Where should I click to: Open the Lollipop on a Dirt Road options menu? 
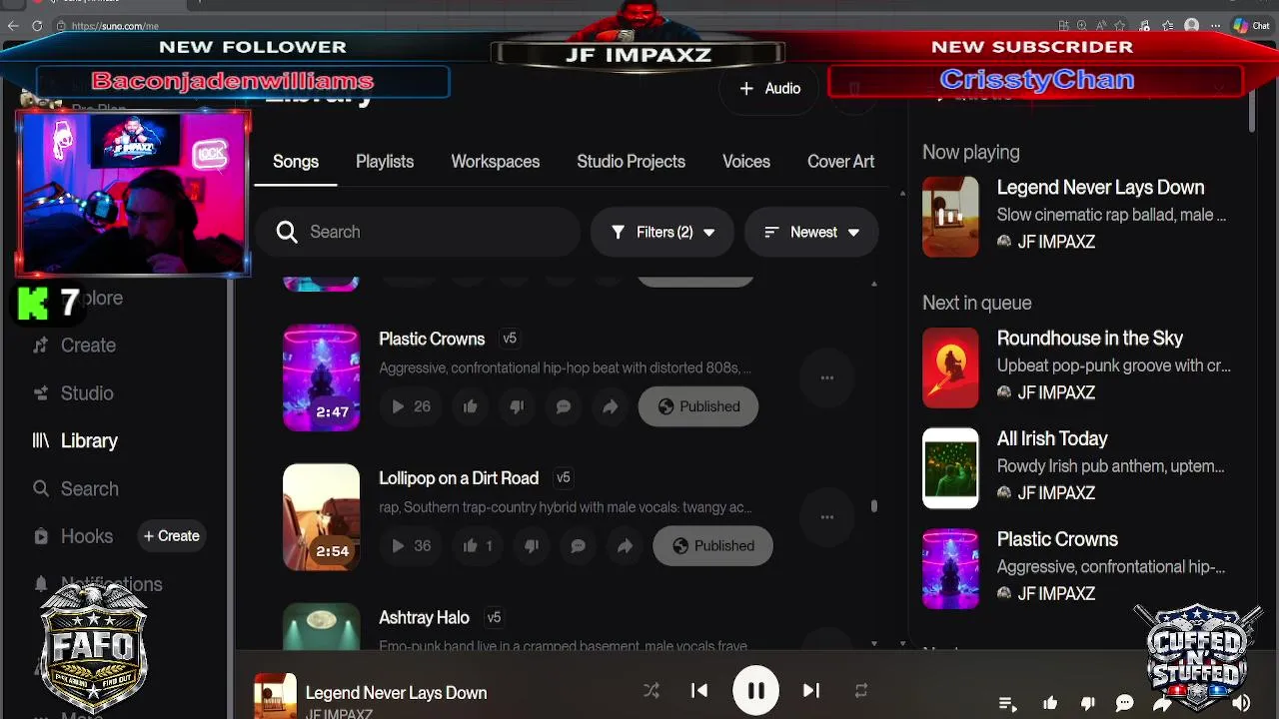coord(826,516)
